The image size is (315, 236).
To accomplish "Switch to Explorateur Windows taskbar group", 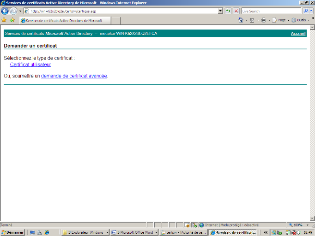I will click(x=85, y=232).
